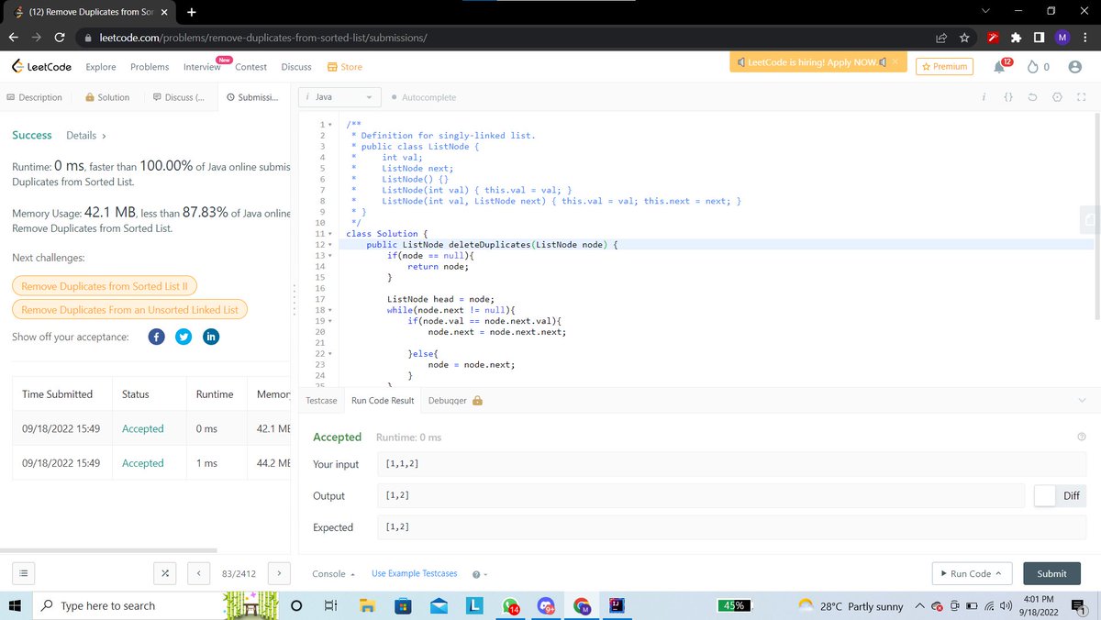Open File Explorer from the taskbar

[368, 606]
